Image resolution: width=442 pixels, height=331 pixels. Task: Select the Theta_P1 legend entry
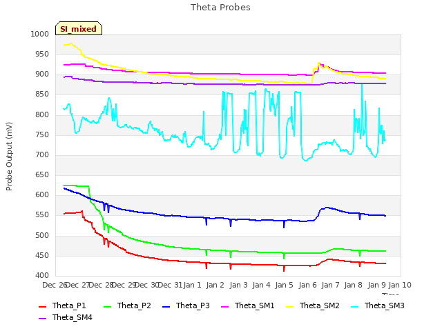point(62,305)
